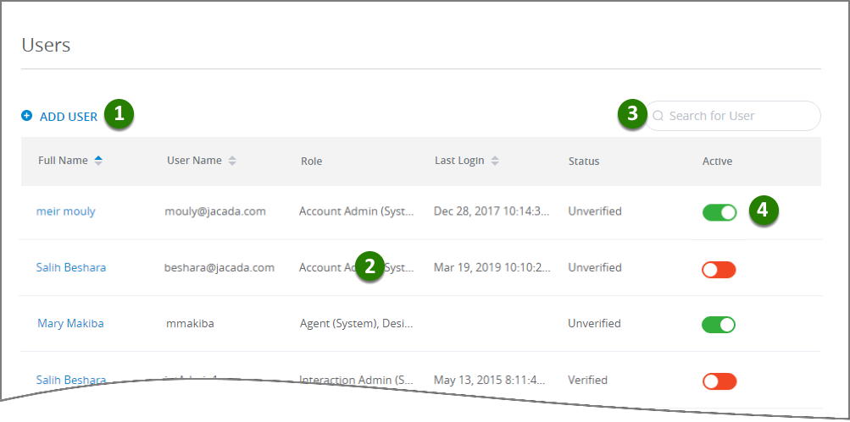Click into the Search for User field

[x=732, y=116]
